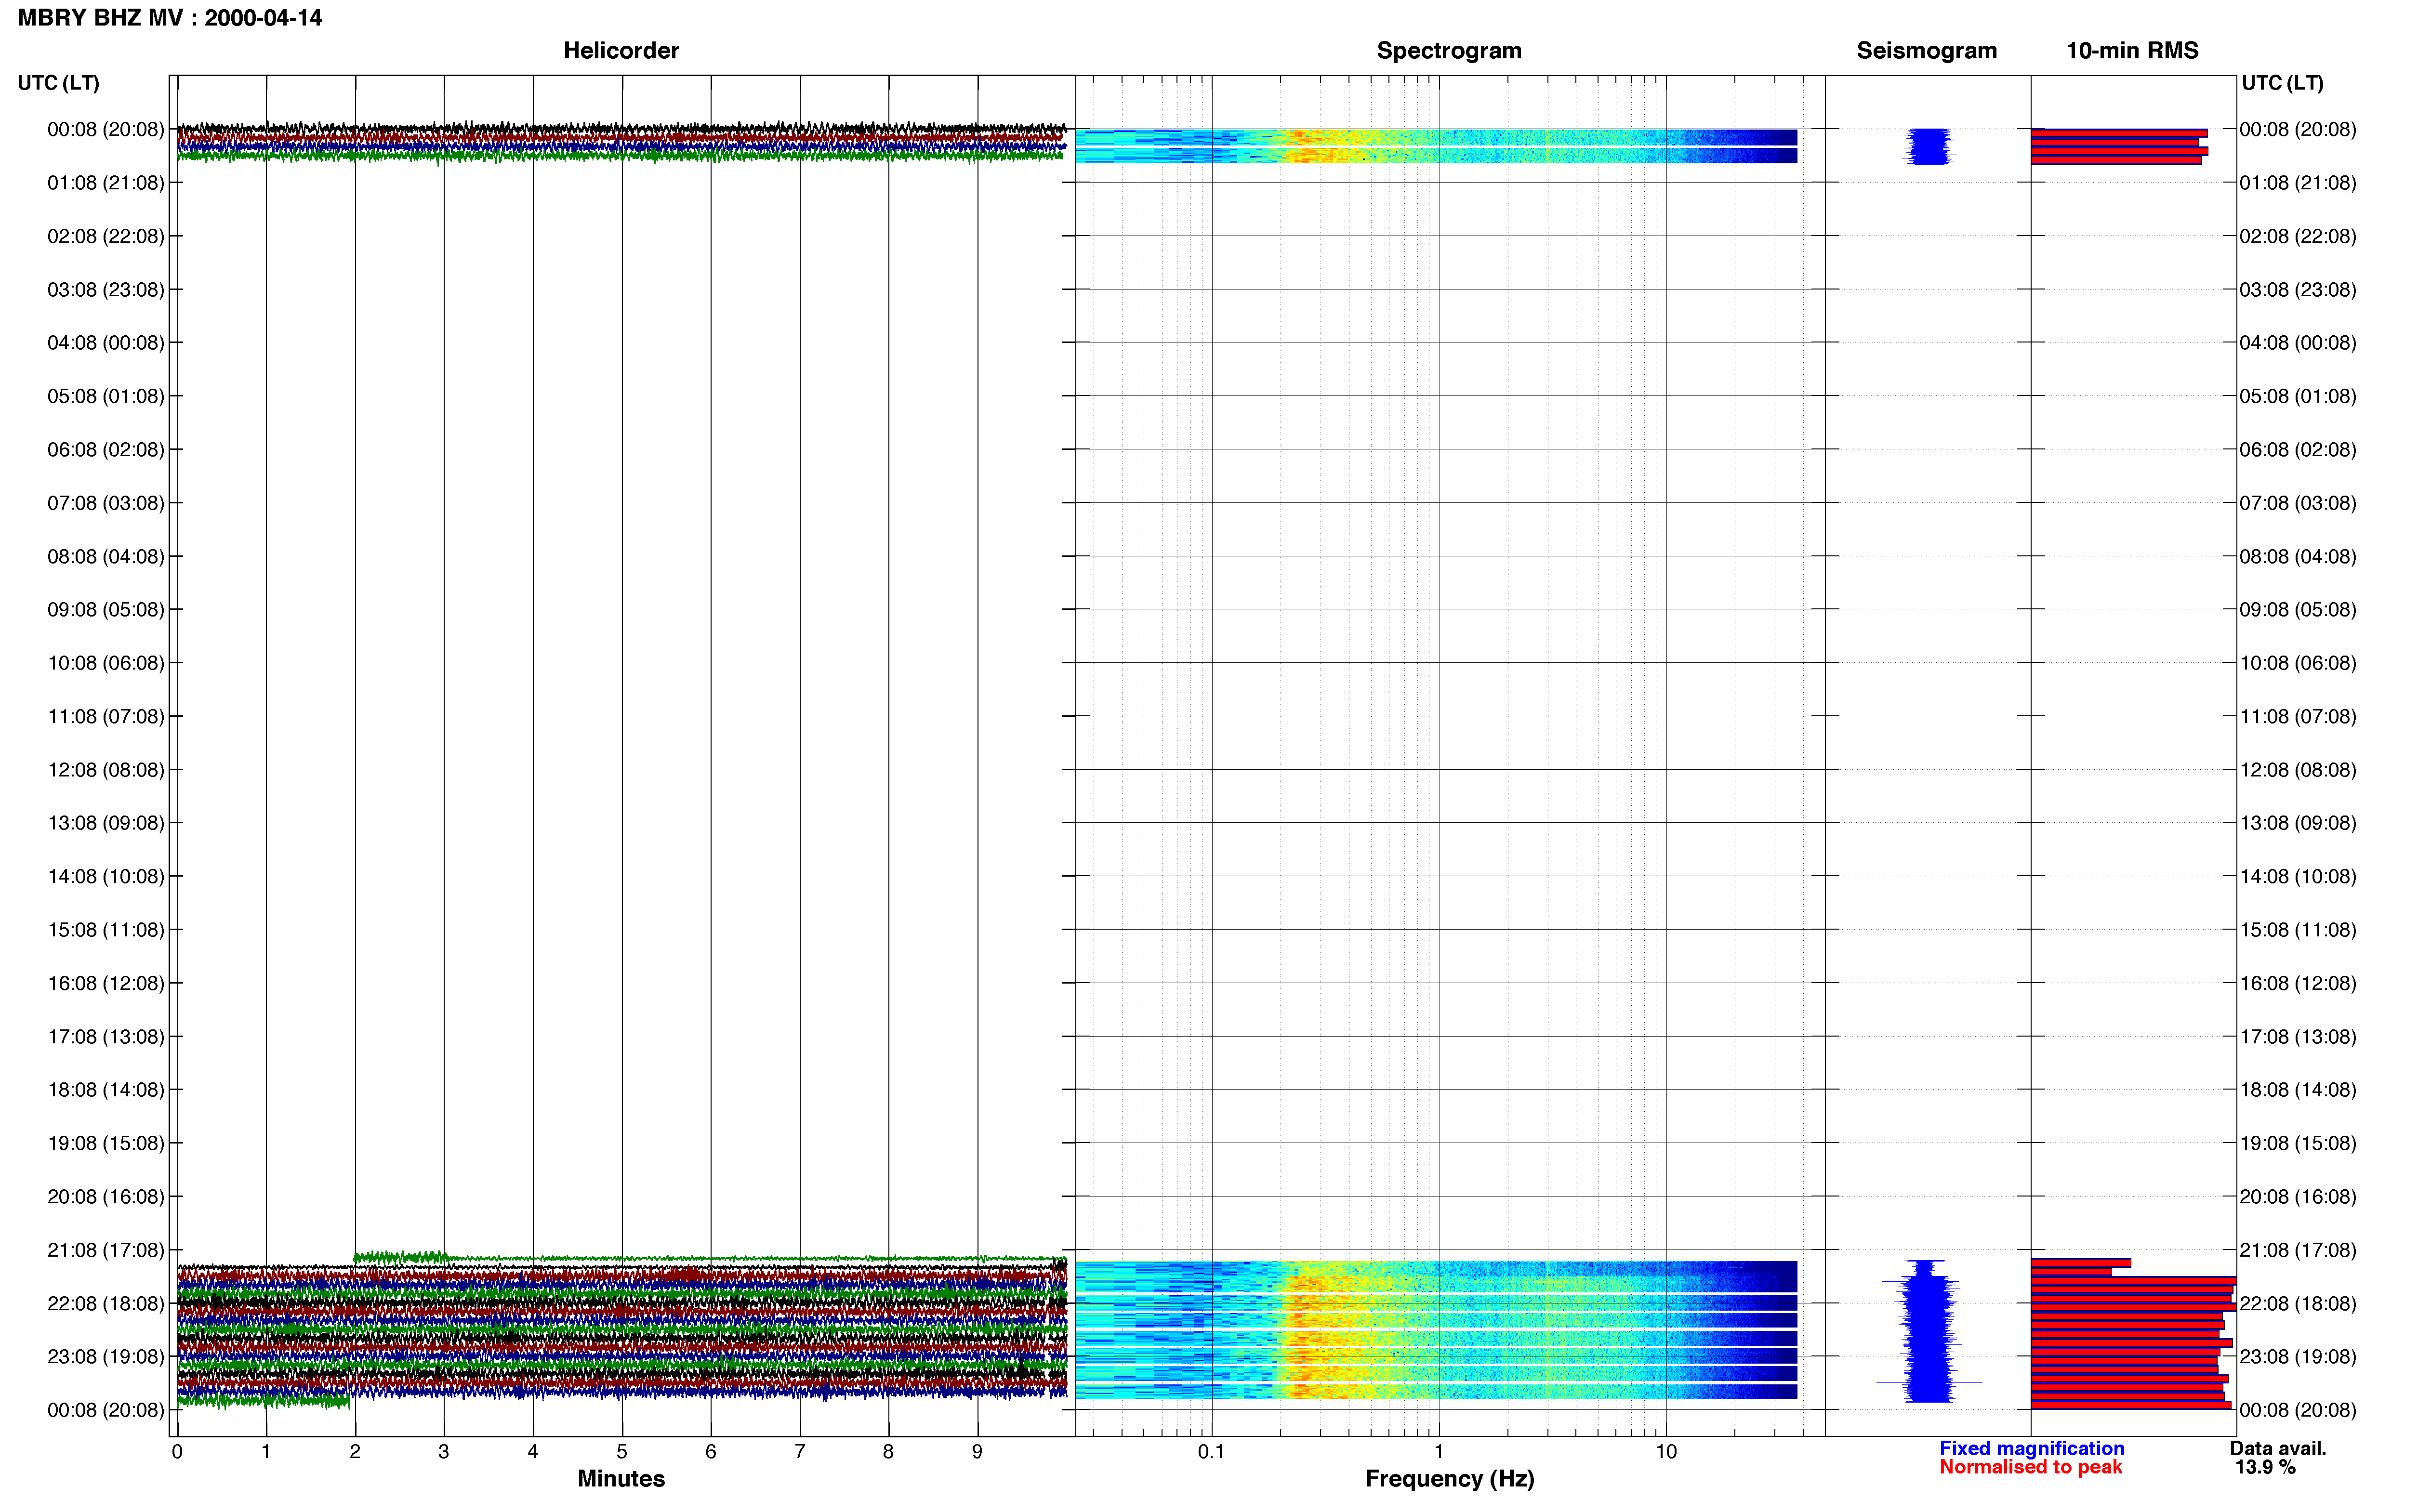Click the plot title MBRY BHZ MV : 2000-04-14
2418x1512 pixels.
point(170,18)
